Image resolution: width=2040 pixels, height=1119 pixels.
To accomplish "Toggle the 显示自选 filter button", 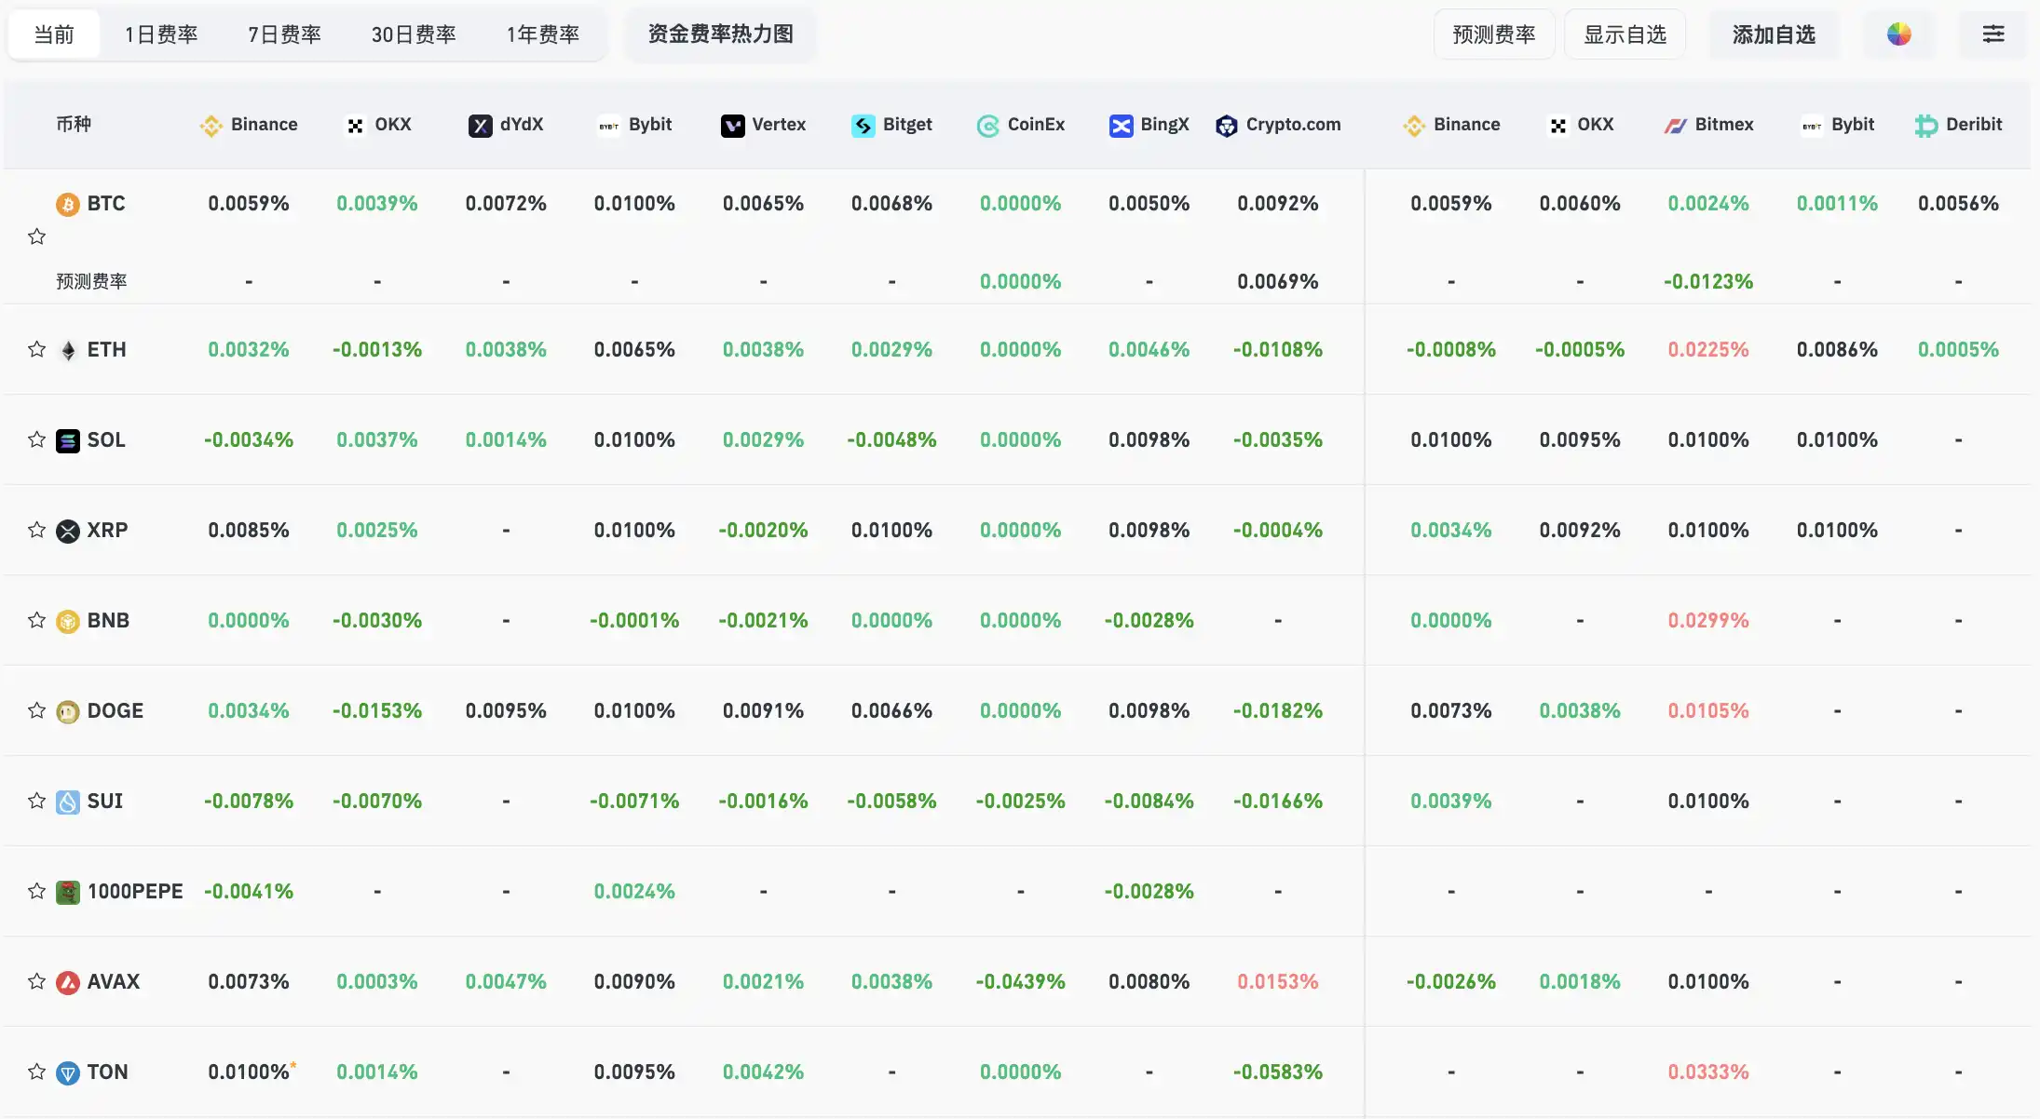I will coord(1625,34).
